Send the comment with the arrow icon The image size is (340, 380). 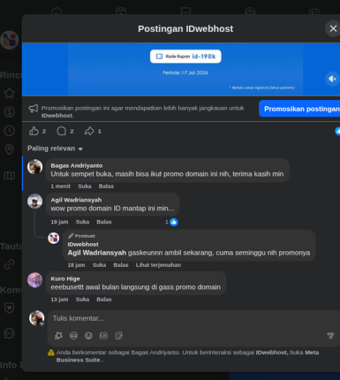330,336
